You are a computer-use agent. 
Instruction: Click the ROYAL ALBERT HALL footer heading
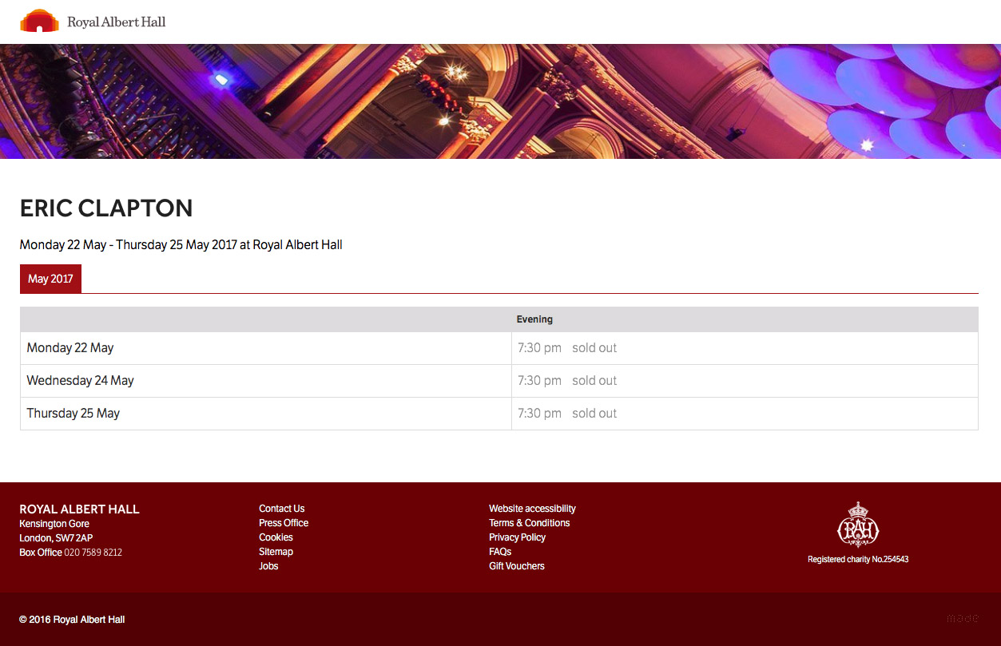tap(79, 509)
